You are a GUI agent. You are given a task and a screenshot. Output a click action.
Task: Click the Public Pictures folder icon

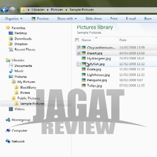point(14,98)
